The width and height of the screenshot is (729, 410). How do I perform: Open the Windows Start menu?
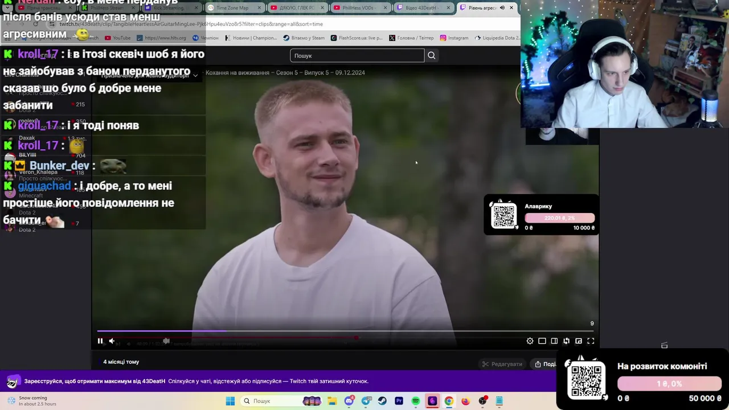coord(230,401)
